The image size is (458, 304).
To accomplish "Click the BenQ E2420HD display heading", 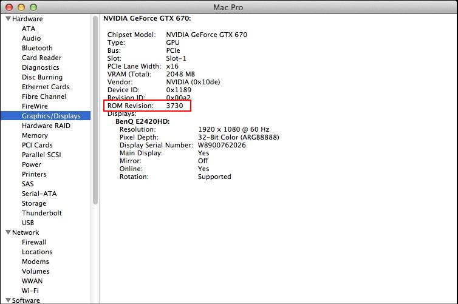I will (x=143, y=121).
